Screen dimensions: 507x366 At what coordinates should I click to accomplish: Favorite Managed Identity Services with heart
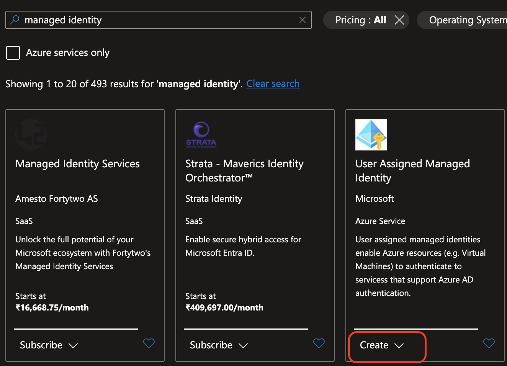coord(149,343)
